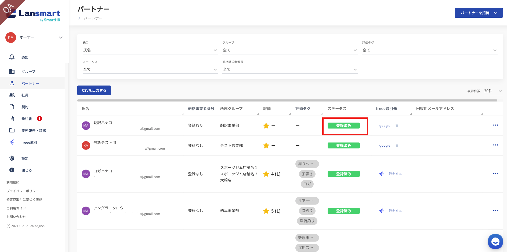The image size is (507, 252).
Task: Click the パートナー breadcrumb
Action: [x=93, y=18]
